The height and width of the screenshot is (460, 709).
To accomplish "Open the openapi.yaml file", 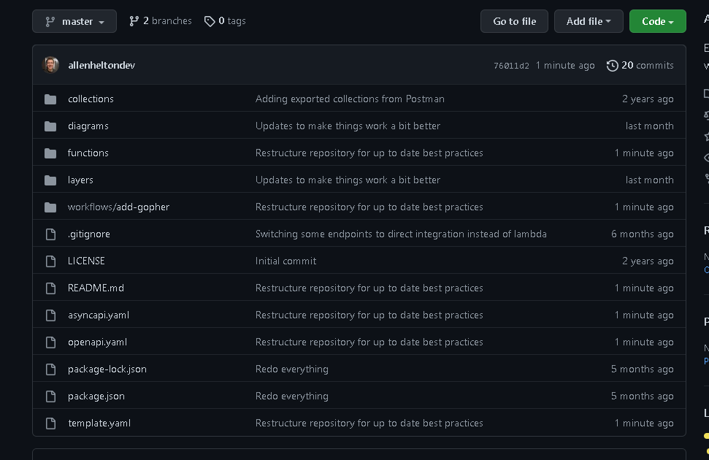I will pyautogui.click(x=97, y=342).
